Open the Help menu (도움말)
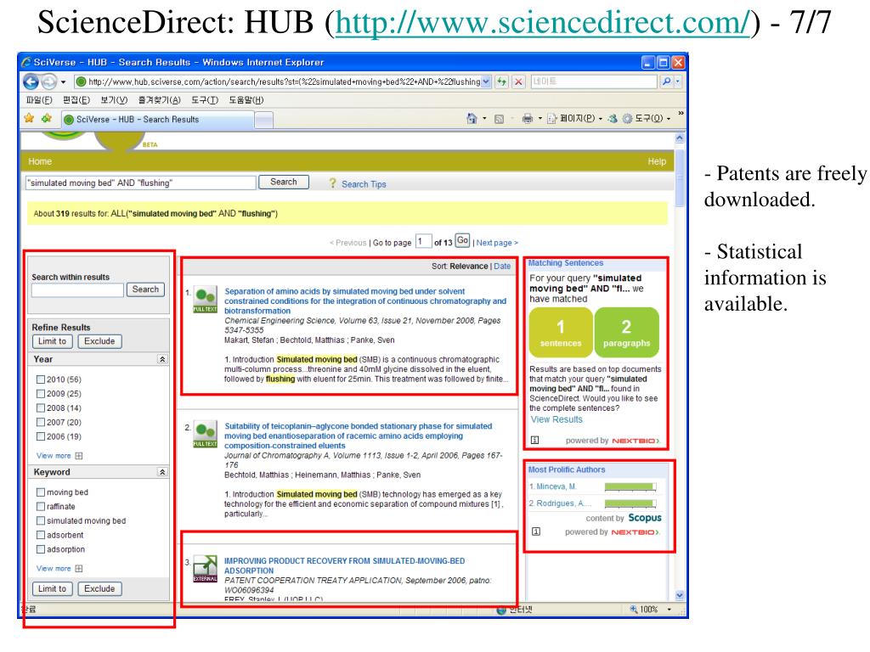Viewport: 870px width, 652px height. [246, 100]
